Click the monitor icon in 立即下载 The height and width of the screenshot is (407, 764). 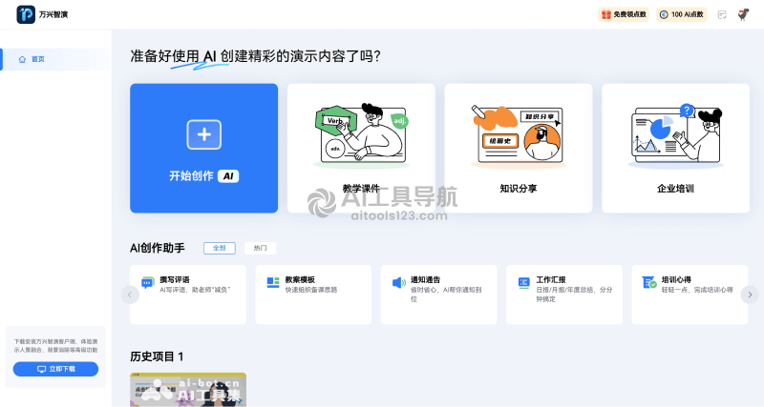pos(41,369)
